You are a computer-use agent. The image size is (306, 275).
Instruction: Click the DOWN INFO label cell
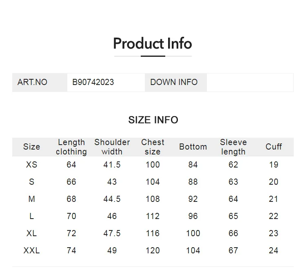point(176,83)
